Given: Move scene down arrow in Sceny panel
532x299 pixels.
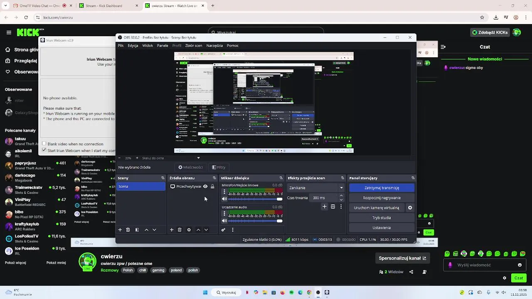Looking at the screenshot, I should point(154,230).
